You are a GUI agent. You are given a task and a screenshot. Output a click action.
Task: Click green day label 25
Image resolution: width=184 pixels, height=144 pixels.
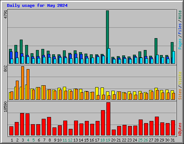click(140, 140)
